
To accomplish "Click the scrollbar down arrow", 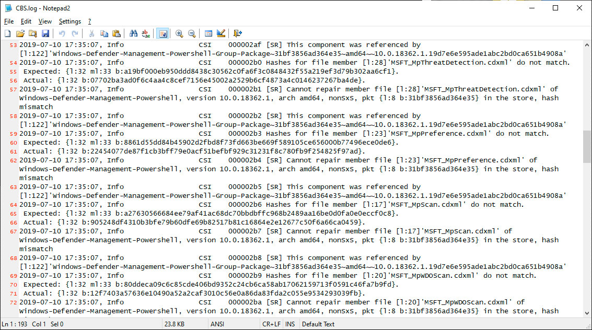I will tap(587, 313).
